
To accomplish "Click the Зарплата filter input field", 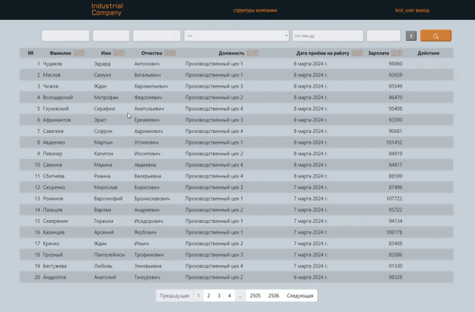I will point(383,36).
